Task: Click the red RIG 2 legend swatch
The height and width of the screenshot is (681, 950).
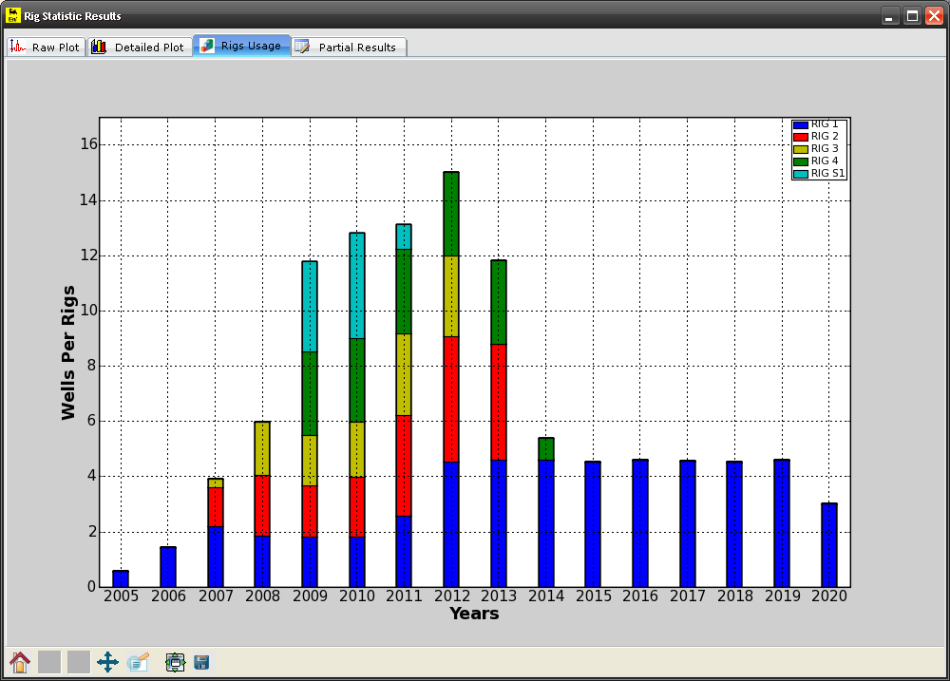Action: 801,137
